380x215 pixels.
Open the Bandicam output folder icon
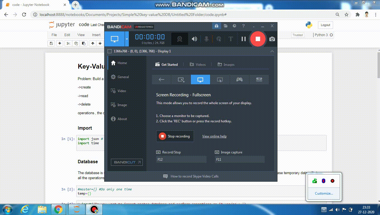225,26
